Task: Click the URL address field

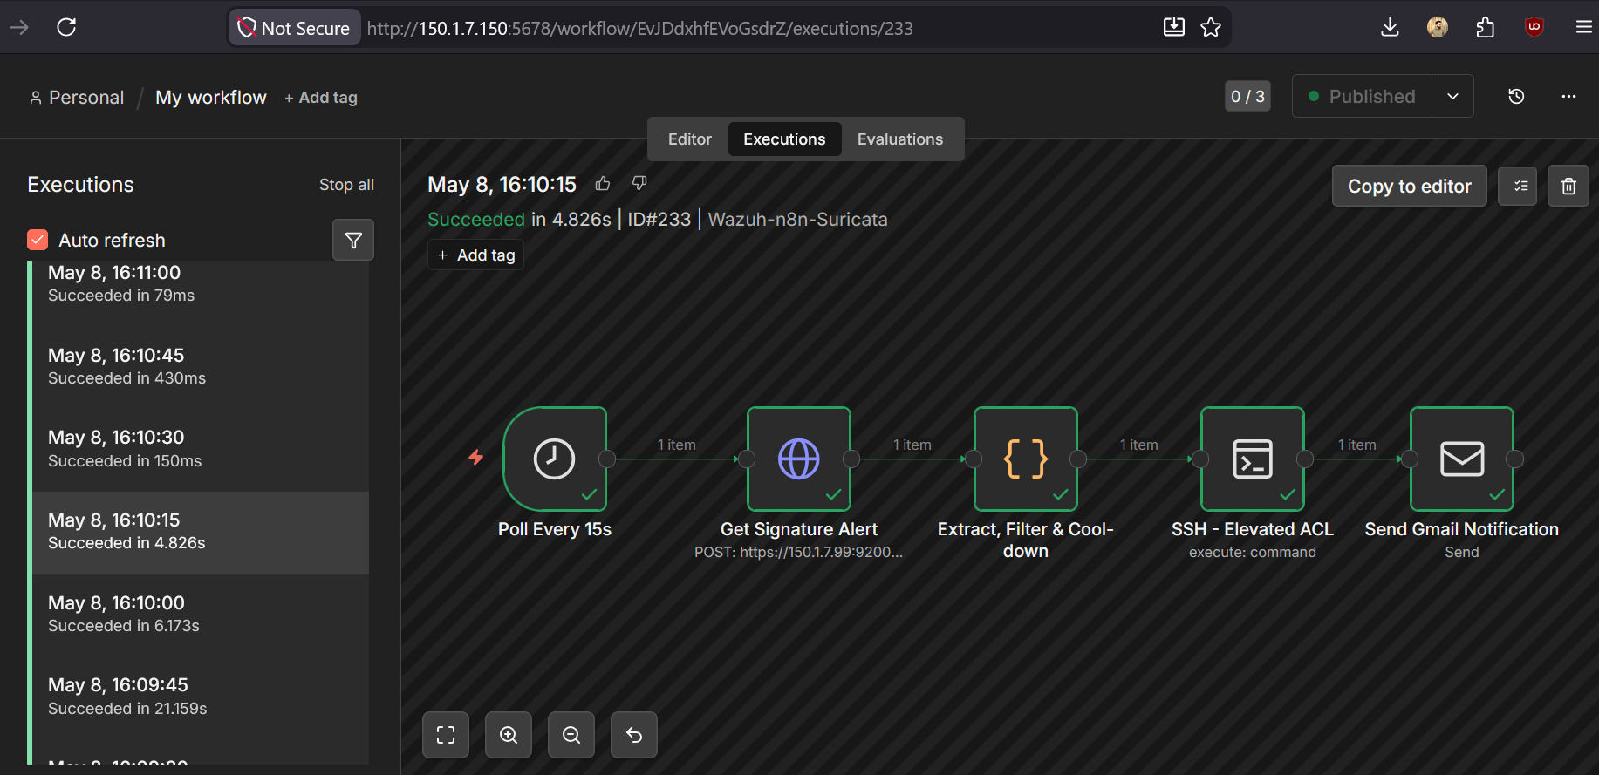Action: click(x=639, y=28)
